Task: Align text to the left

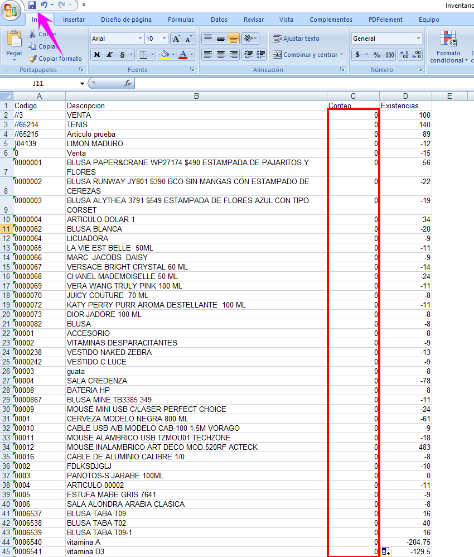Action: coord(208,55)
